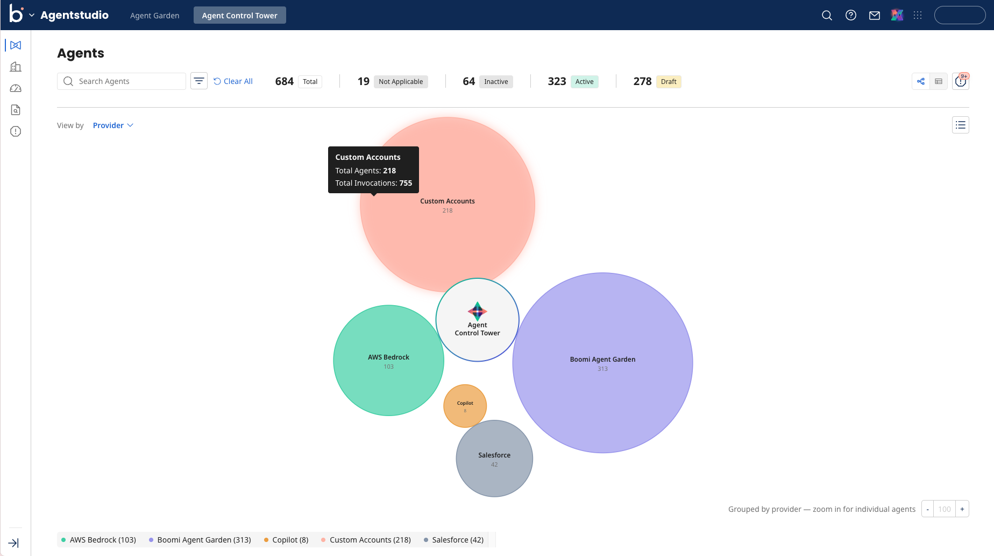The width and height of the screenshot is (994, 556).
Task: Switch to the Agent Garden tab
Action: tap(155, 15)
